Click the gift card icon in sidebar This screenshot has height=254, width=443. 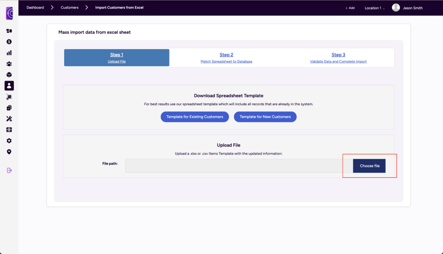tap(9, 130)
